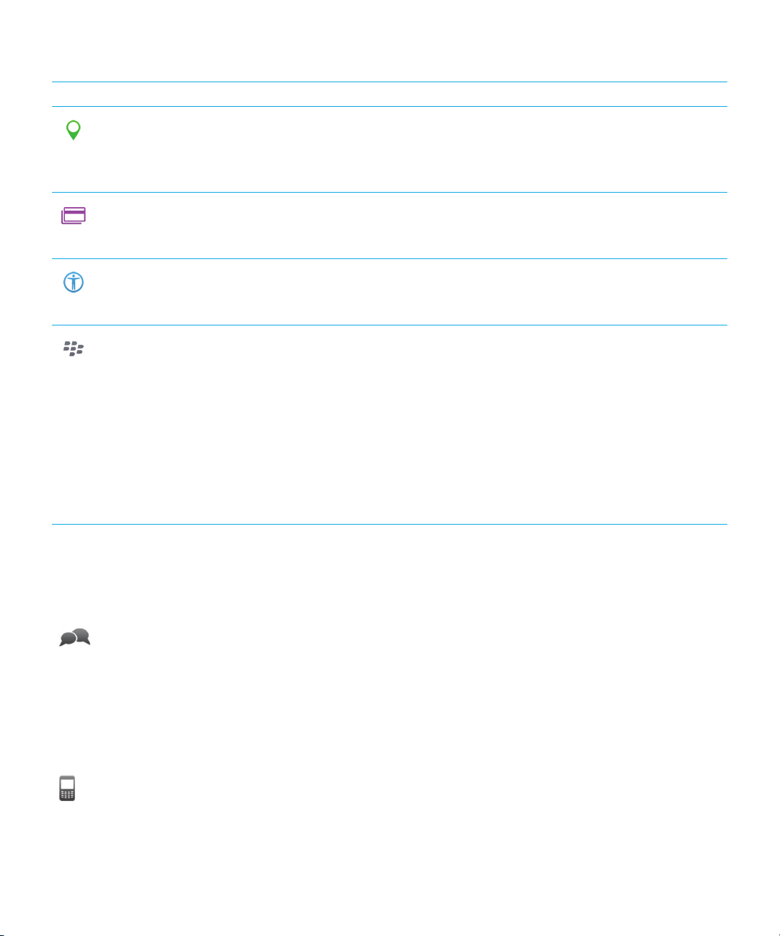Select the table row with the payment card
Image resolution: width=780 pixels, height=936 pixels.
point(390,225)
